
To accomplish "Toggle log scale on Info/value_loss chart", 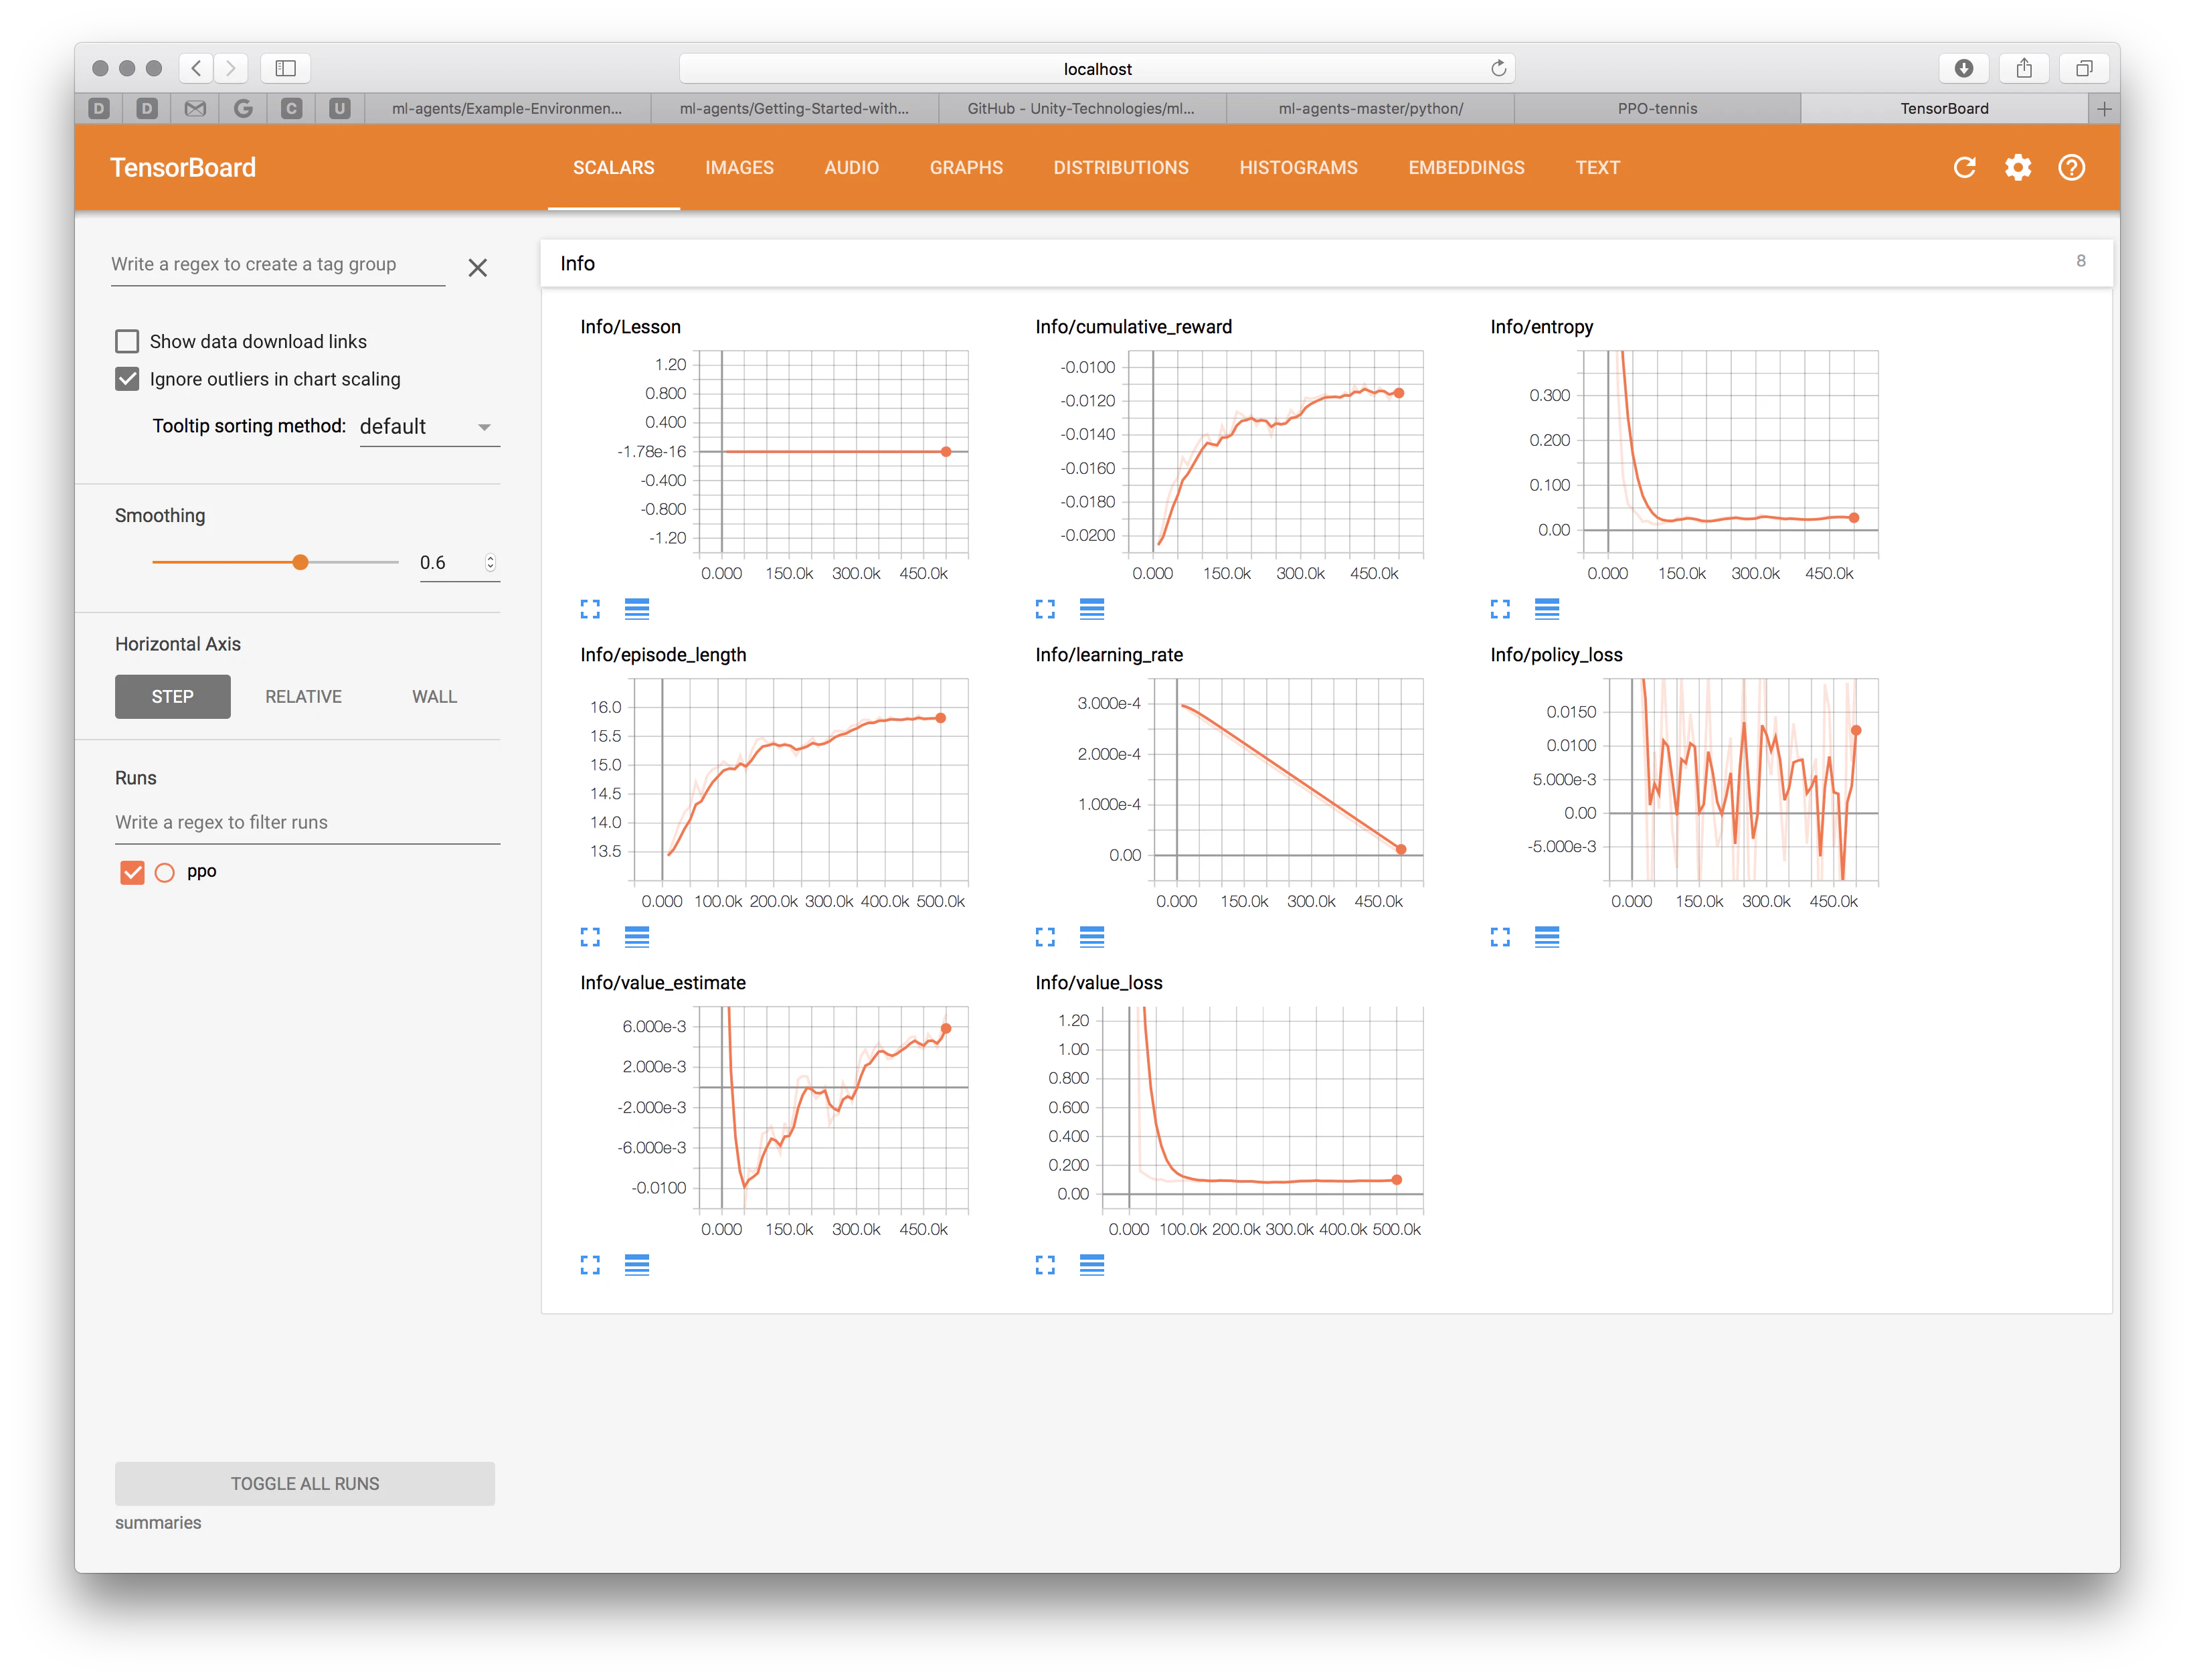I will tap(1091, 1265).
